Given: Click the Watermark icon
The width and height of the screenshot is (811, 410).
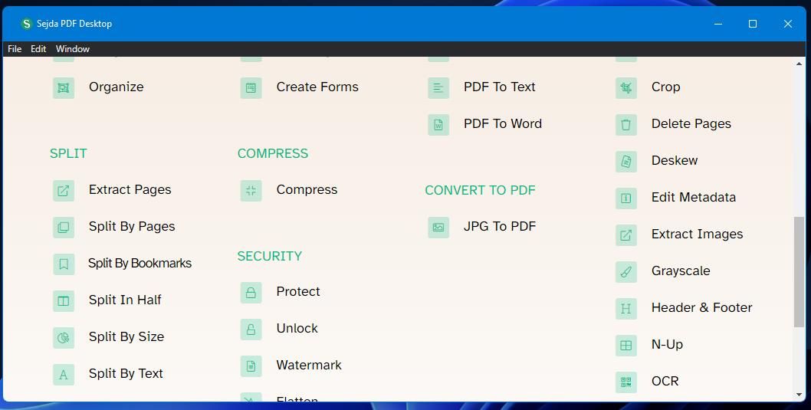Looking at the screenshot, I should click(251, 366).
